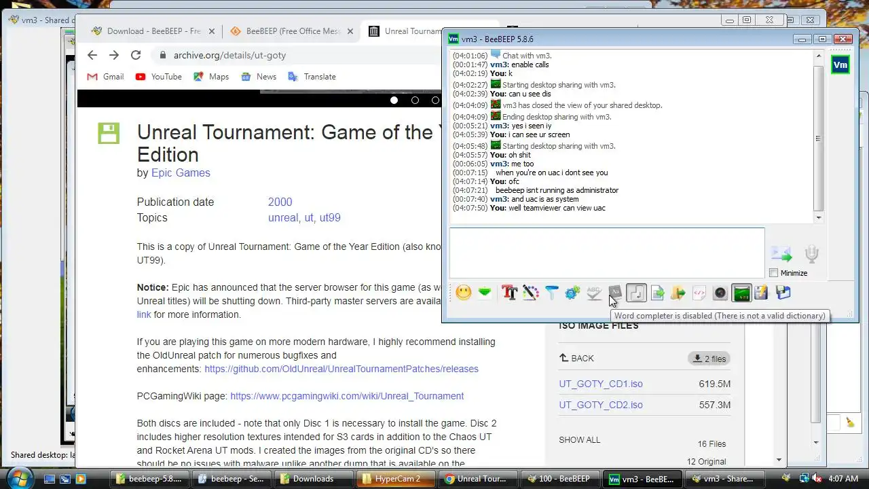869x489 pixels.
Task: Open the PCGamingWiki Unreal Tournament link
Action: 347,396
